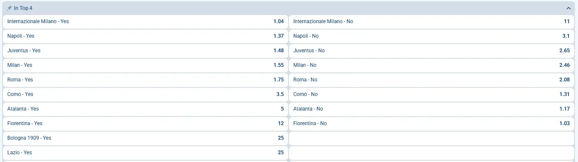The image size is (578, 162).
Task: Add Como - No at 1.31
Action: (431, 94)
